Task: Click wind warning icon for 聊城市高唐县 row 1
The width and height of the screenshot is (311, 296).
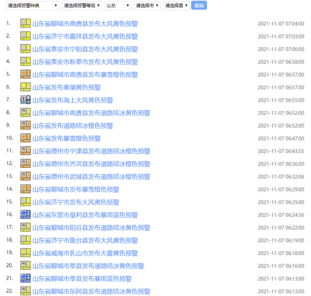Action: point(25,23)
